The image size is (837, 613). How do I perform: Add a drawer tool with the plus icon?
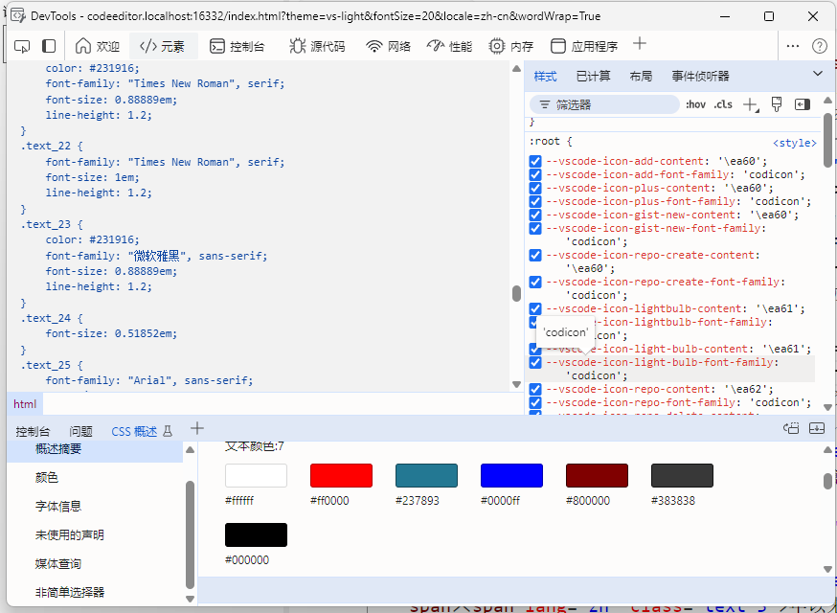pyautogui.click(x=197, y=428)
